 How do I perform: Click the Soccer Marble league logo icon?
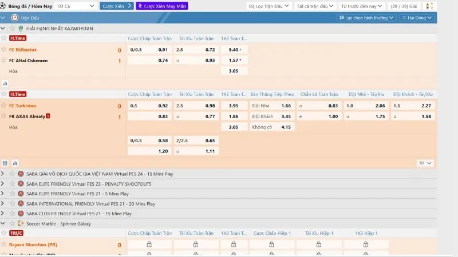click(x=21, y=223)
